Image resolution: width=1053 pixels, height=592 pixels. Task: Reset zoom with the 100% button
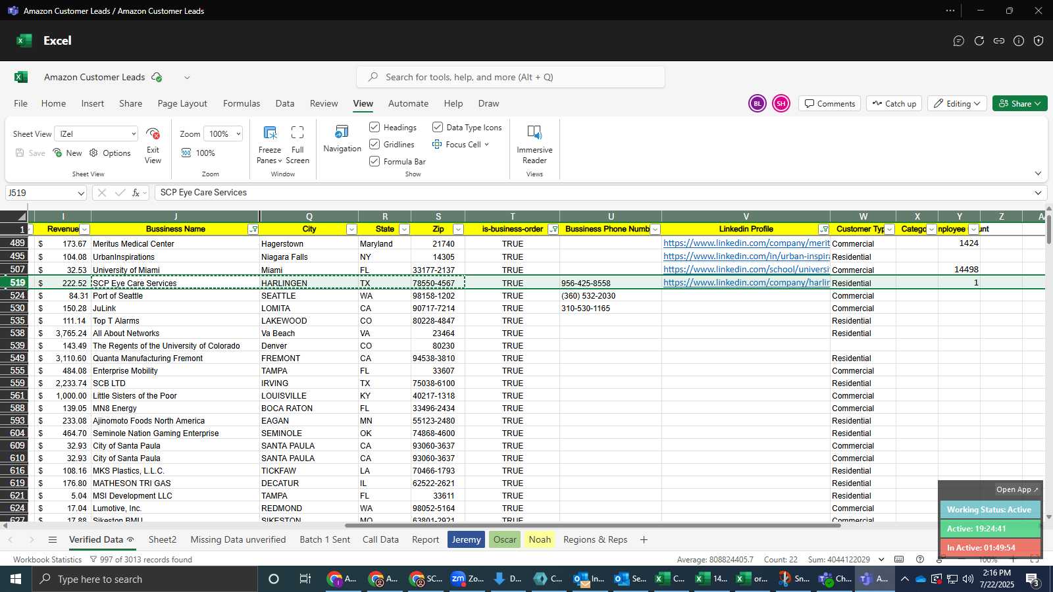[x=198, y=153]
